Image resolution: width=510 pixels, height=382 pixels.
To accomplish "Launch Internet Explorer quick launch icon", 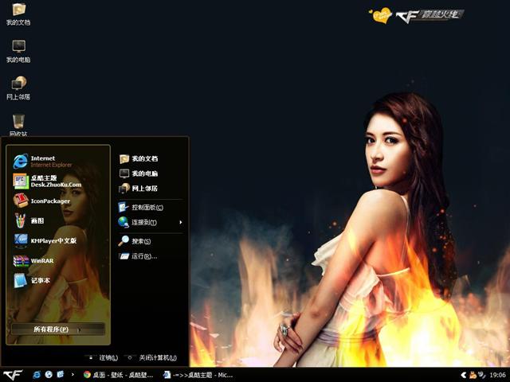I will (x=37, y=375).
